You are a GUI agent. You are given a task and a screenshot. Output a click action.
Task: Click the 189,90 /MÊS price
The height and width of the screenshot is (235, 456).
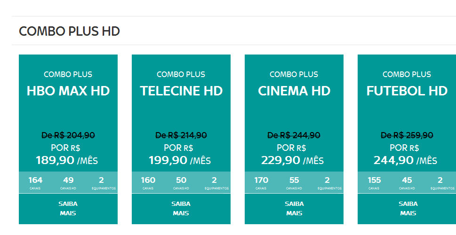67,160
